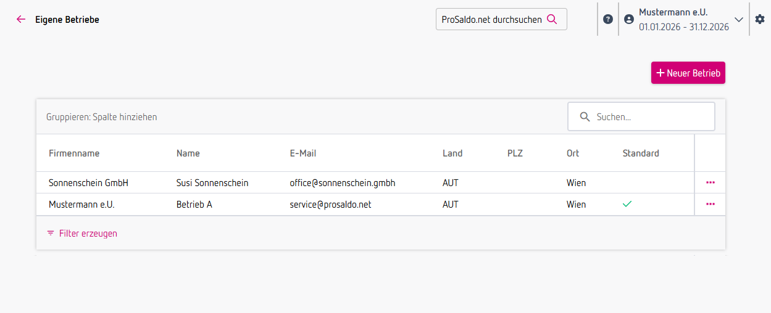Click the back arrow next to Eigene Betriebe
Viewport: 771px width, 313px height.
pyautogui.click(x=21, y=19)
